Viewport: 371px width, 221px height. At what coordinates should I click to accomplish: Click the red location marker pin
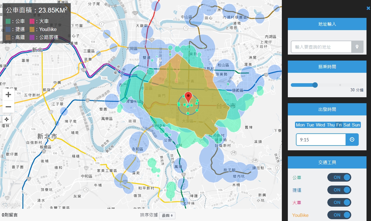tap(188, 98)
